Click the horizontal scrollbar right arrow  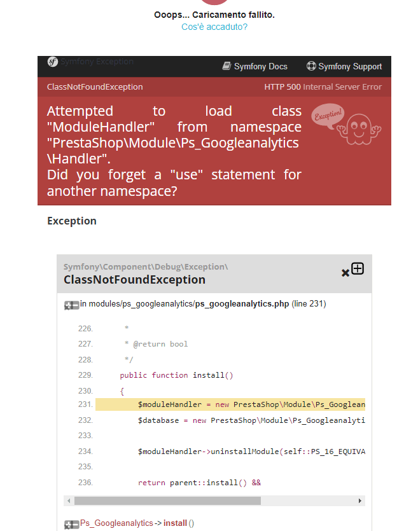pyautogui.click(x=359, y=500)
